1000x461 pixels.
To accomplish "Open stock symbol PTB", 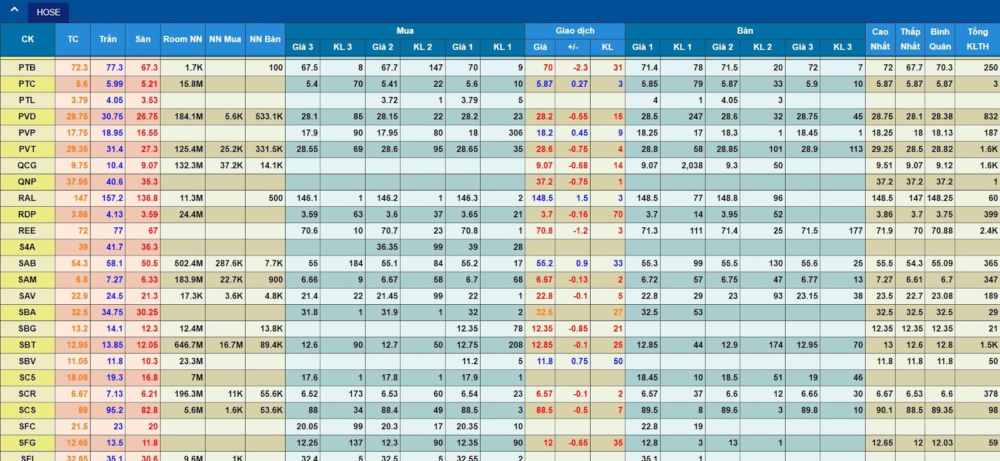I will click(x=27, y=67).
